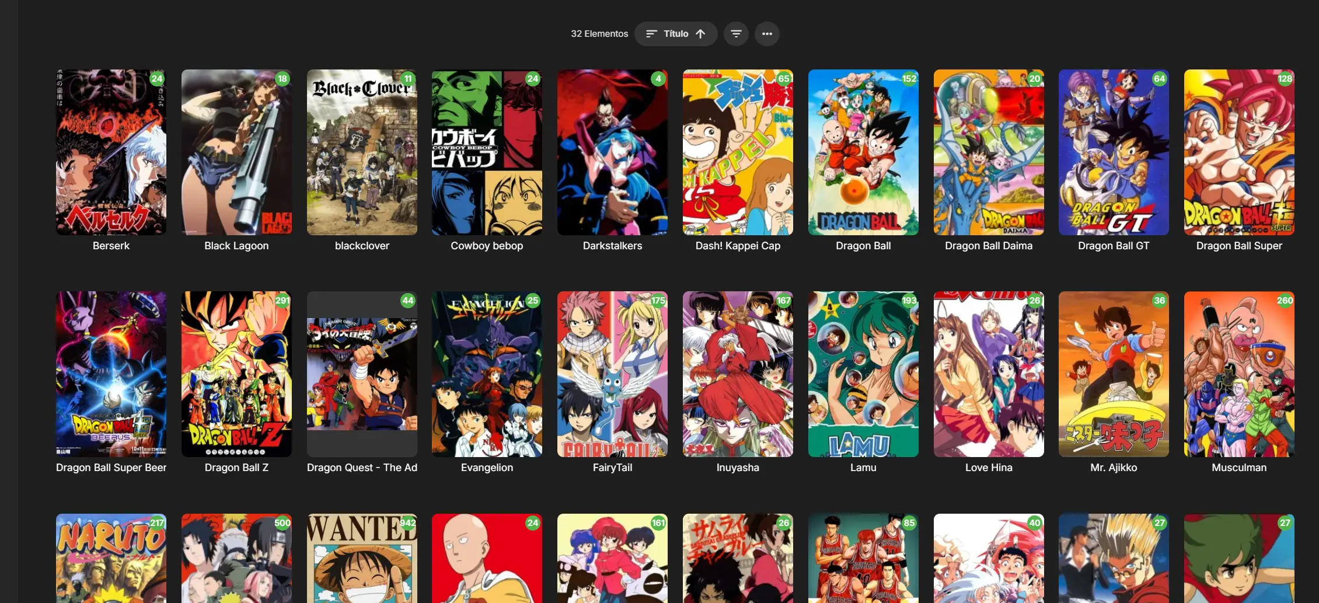Open the WANTED One Piece poster
Viewport: 1319px width, 603px height.
click(362, 558)
